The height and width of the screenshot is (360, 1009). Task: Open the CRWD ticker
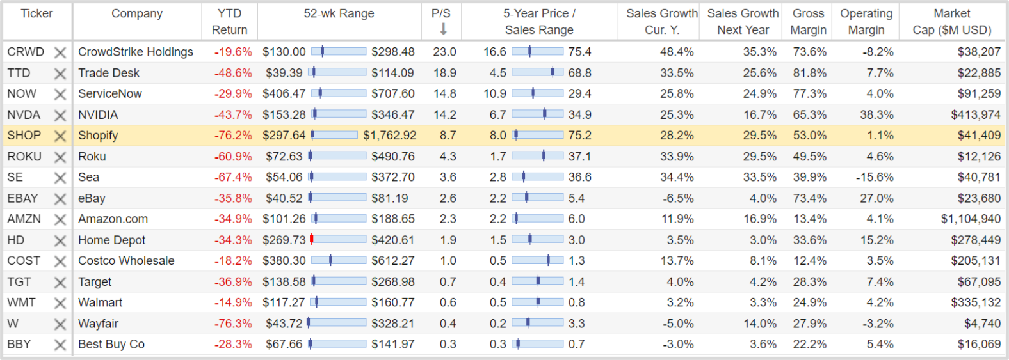(x=26, y=52)
